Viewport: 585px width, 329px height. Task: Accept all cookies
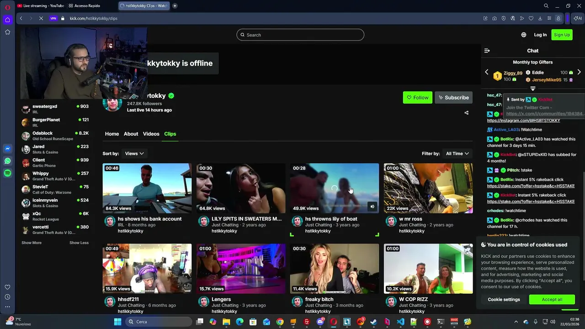[552, 300]
